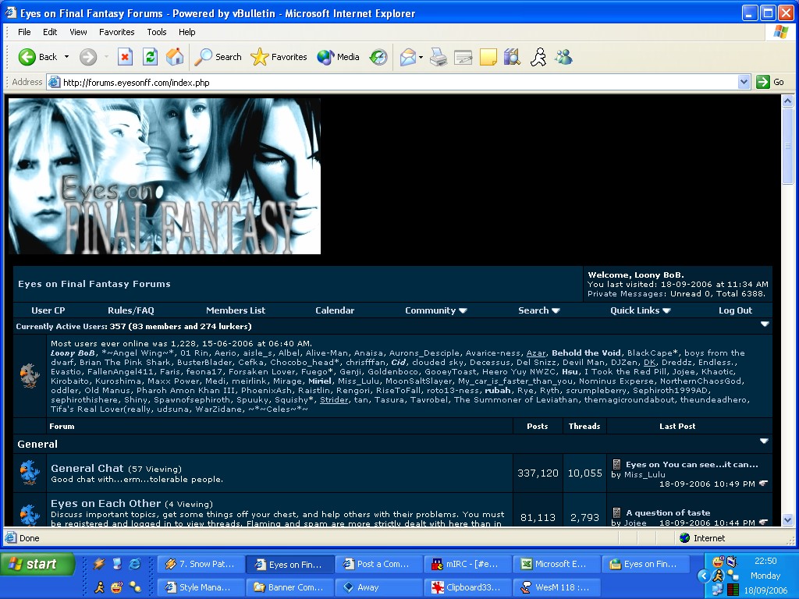Open the Tools menu
The image size is (799, 599).
pos(156,32)
